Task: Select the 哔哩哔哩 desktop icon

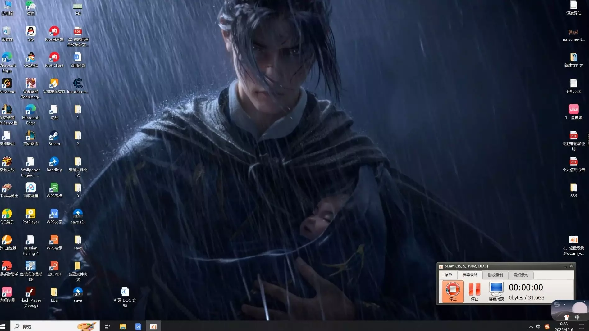Action: click(x=7, y=295)
